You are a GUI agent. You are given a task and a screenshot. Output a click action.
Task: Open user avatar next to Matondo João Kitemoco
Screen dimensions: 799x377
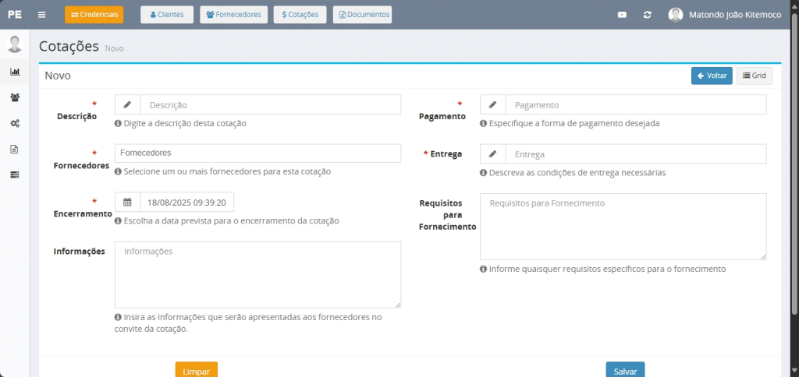click(x=675, y=15)
